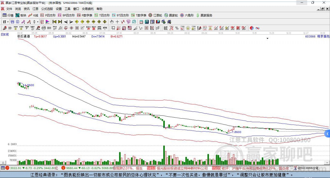
Task: Open the P四方形 tool
Action: [x=48, y=15]
